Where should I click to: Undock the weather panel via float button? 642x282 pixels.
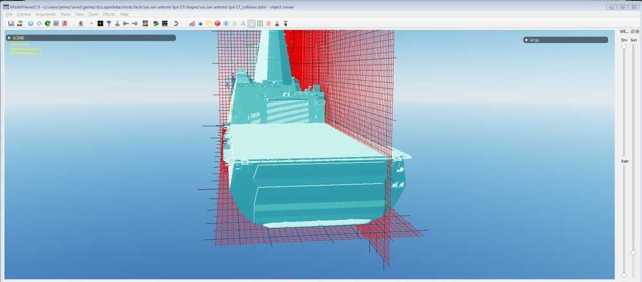pos(632,31)
